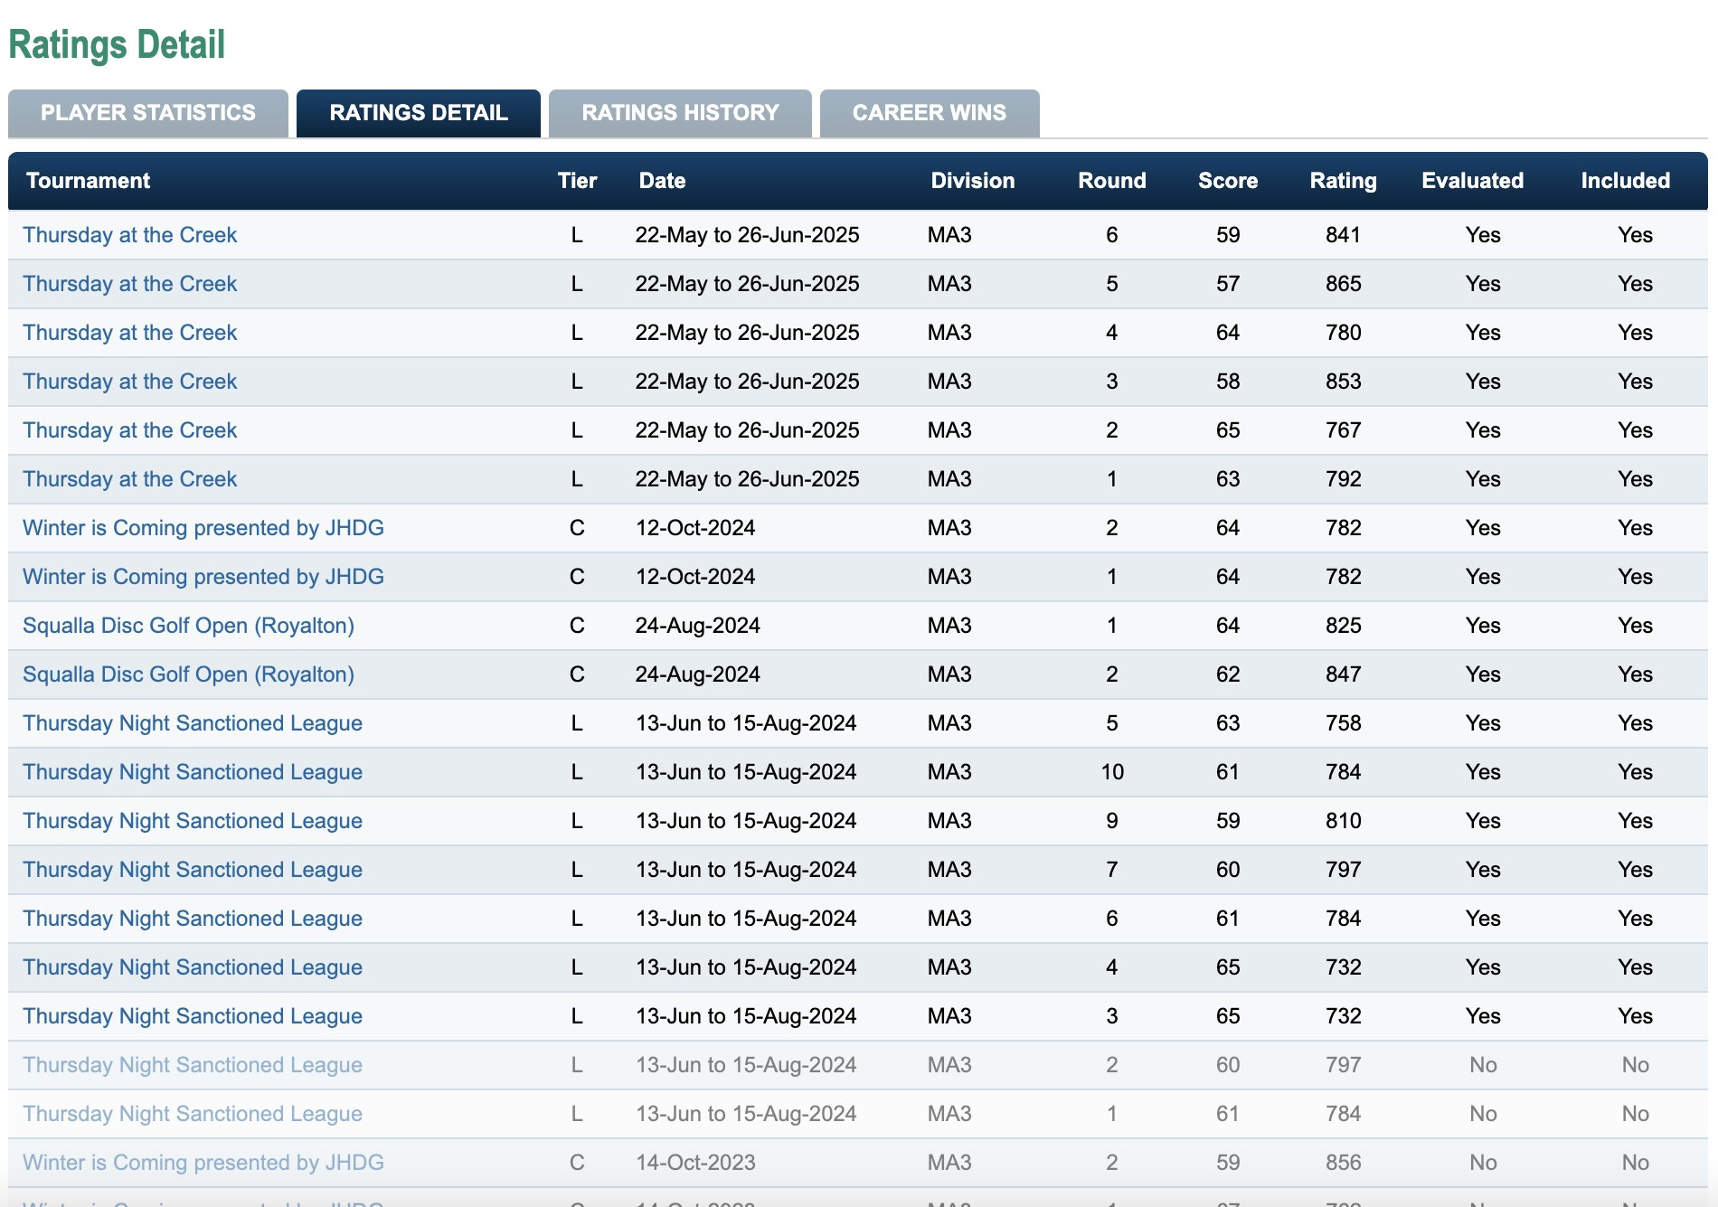Viewport: 1718px width, 1207px height.
Task: Click the Included column header
Action: [1625, 181]
